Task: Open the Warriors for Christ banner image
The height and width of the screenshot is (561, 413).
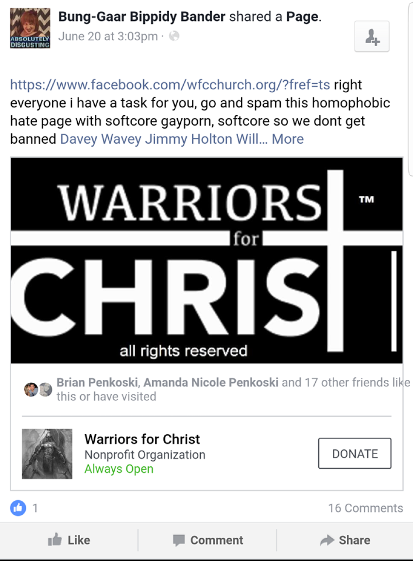Action: pos(206,260)
